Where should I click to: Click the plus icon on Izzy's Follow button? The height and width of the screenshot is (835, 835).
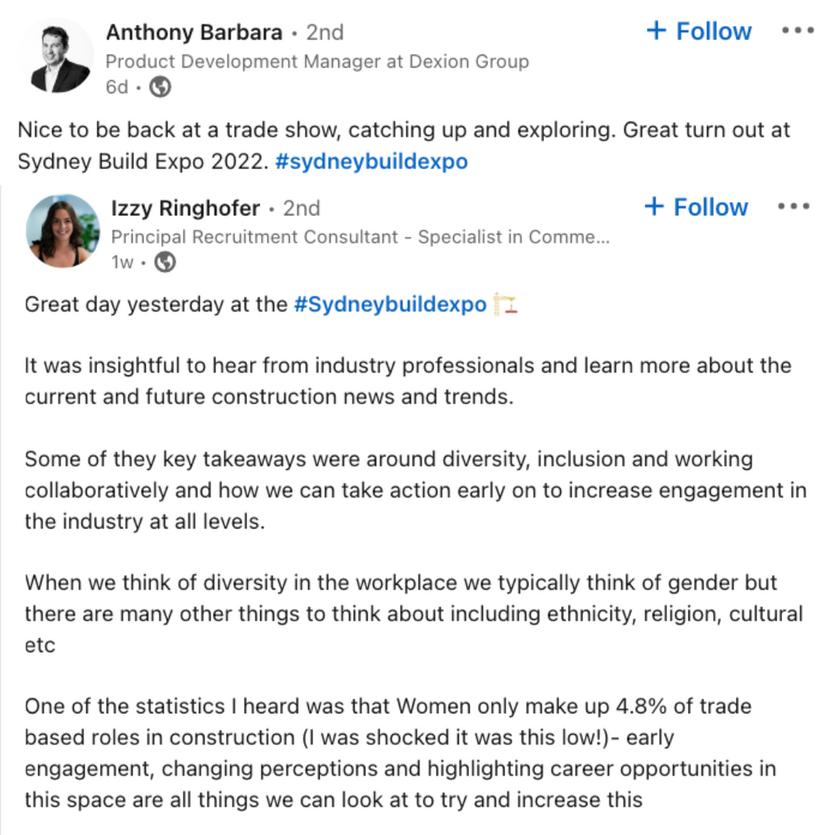tap(655, 206)
